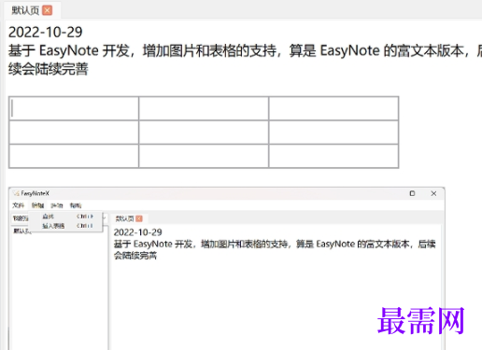Open the second menu in embedded EasyNoteX menubar
Viewport: 482px width, 350px height.
click(37, 205)
